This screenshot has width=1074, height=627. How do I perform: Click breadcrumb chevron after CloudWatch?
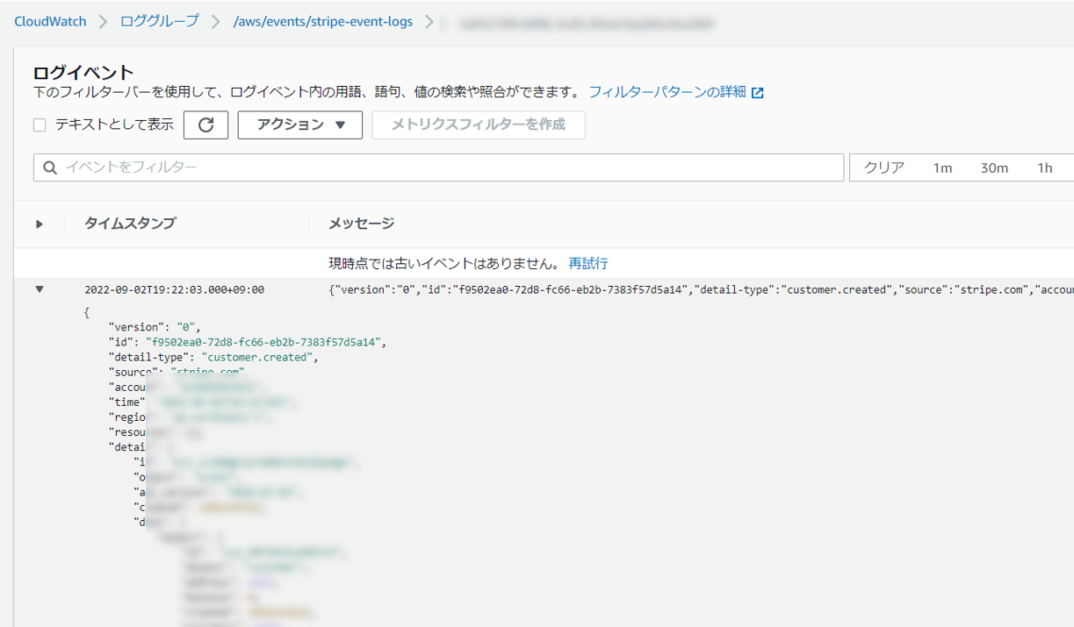[104, 22]
